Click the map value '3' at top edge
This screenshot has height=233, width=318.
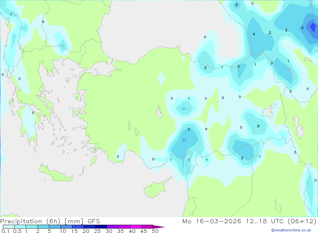point(237,5)
